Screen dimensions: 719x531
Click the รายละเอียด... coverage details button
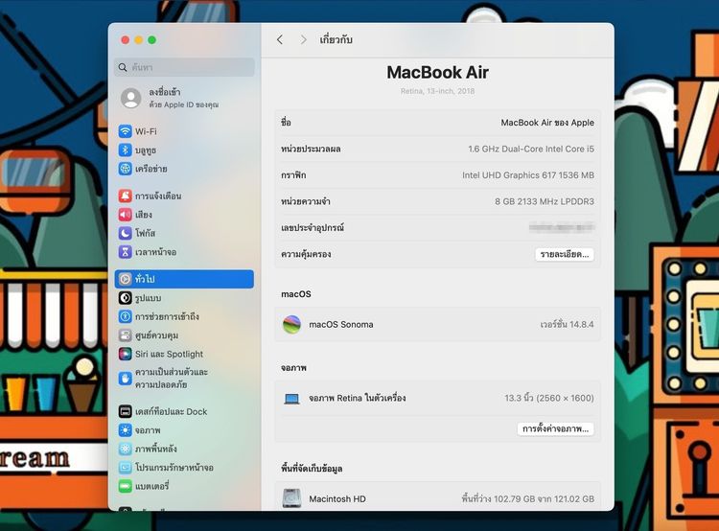point(565,255)
